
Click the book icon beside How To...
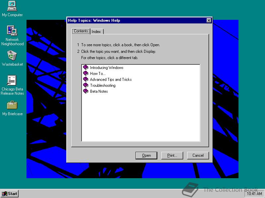pyautogui.click(x=86, y=73)
